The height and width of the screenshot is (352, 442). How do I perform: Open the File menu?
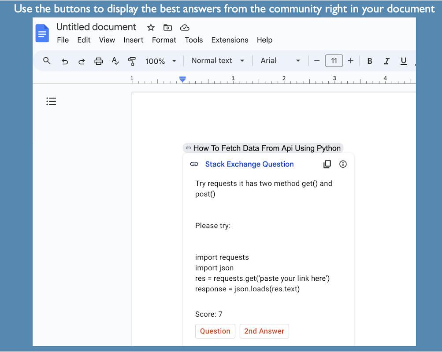point(63,40)
